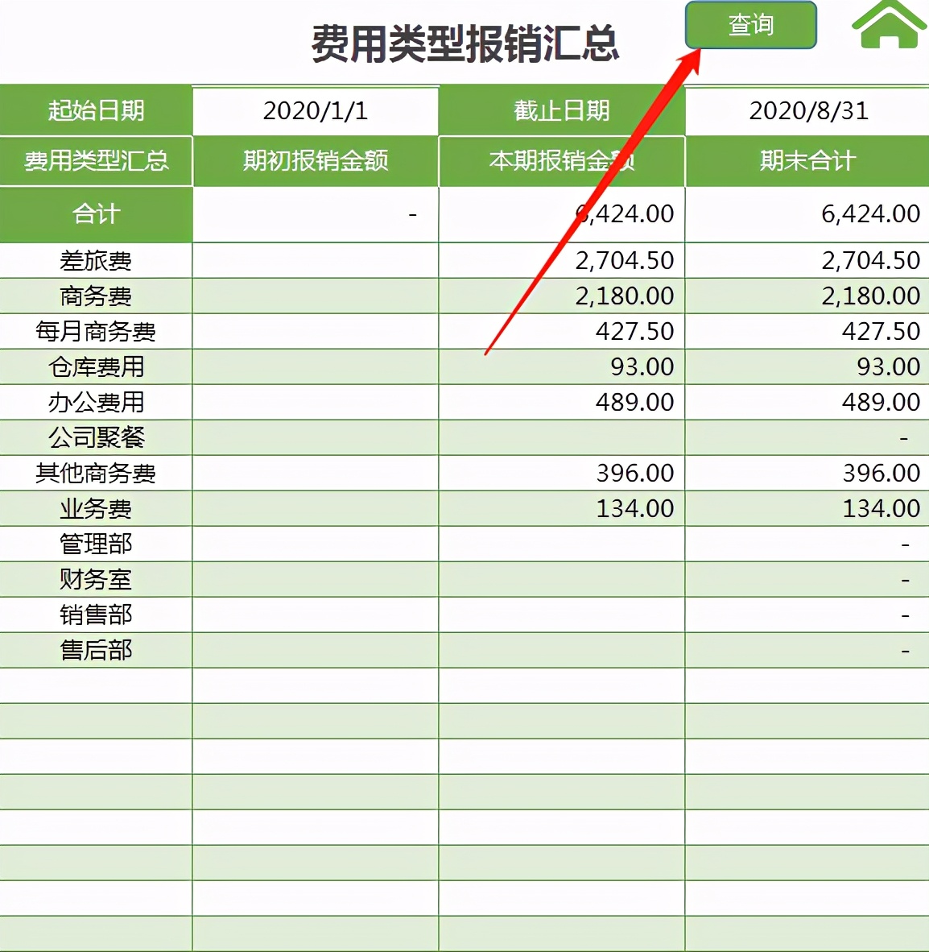Screen dimensions: 929x952
Task: Click the 2020/8/31 end date field
Action: [807, 110]
